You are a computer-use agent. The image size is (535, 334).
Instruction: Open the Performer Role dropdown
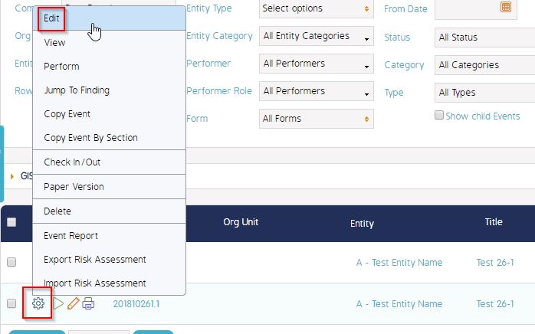pyautogui.click(x=317, y=91)
